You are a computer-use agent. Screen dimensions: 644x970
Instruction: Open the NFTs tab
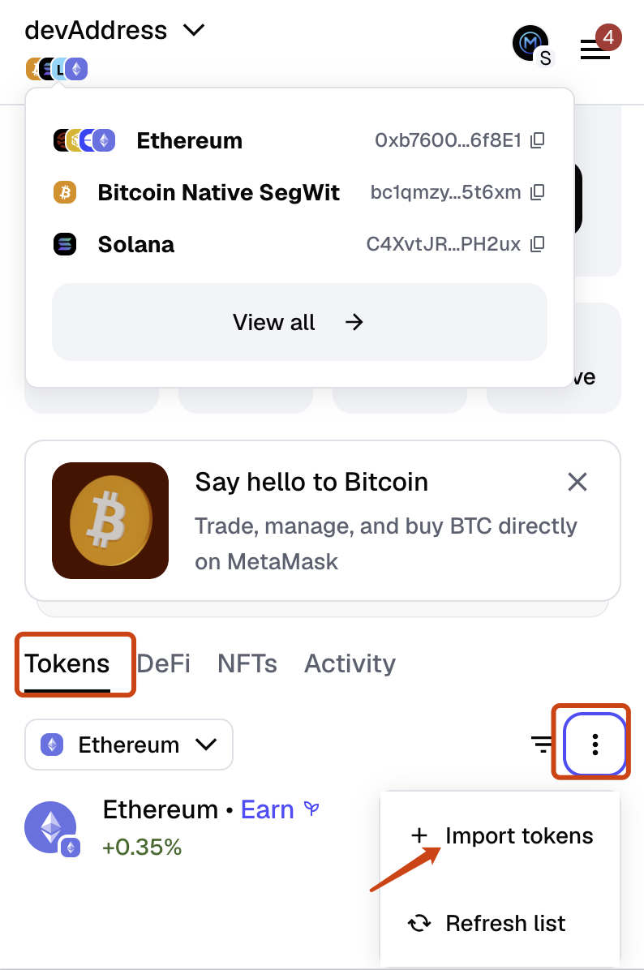(x=247, y=663)
